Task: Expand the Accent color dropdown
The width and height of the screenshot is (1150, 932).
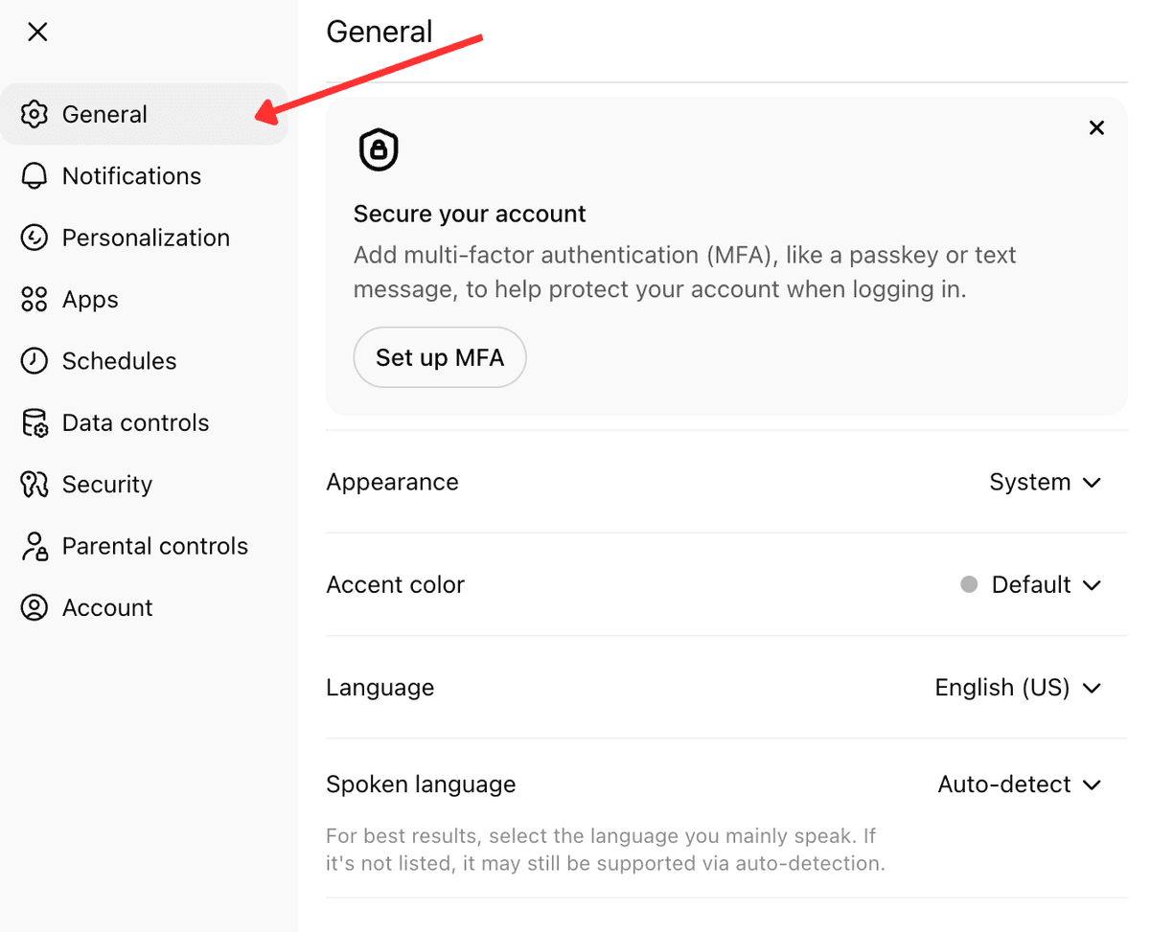Action: coord(1030,584)
